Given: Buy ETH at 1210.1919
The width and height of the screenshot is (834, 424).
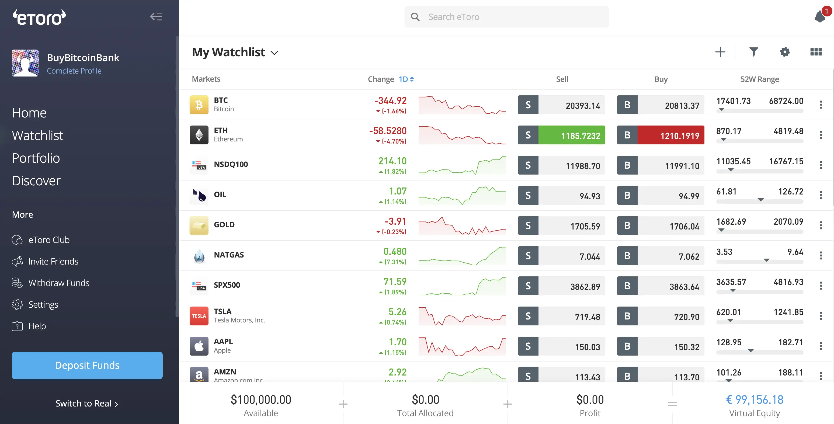Looking at the screenshot, I should pyautogui.click(x=661, y=135).
